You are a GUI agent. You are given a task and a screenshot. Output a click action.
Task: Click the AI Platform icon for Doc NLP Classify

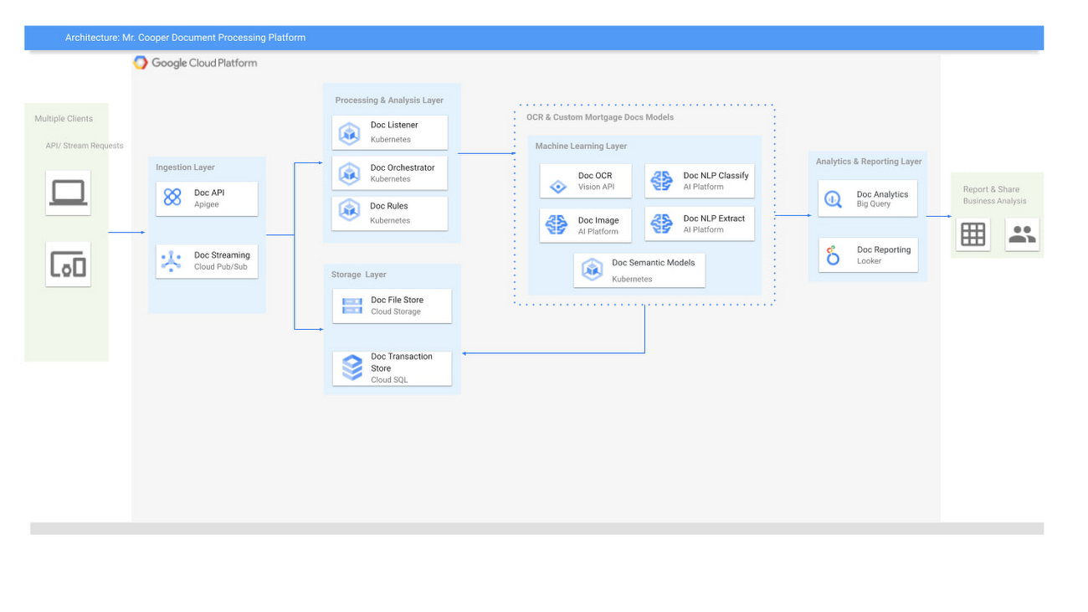coord(662,180)
